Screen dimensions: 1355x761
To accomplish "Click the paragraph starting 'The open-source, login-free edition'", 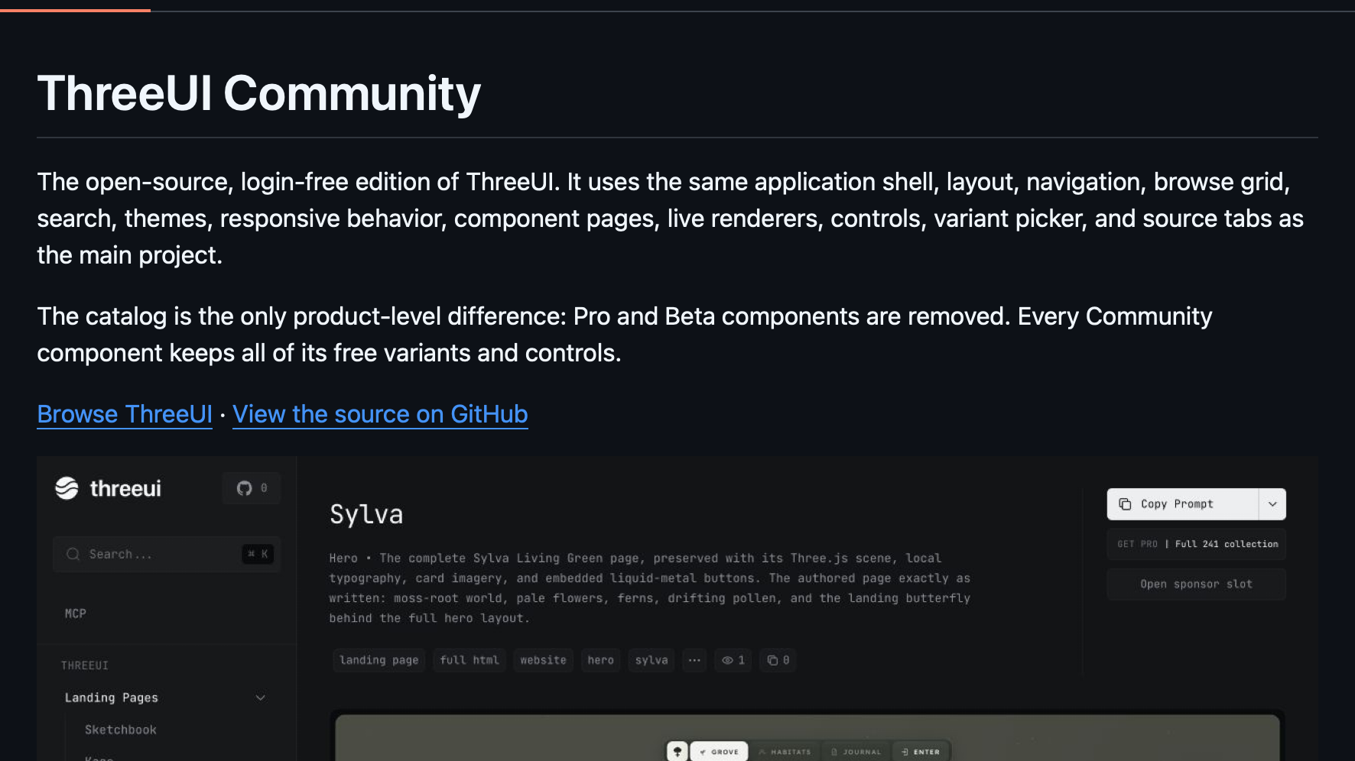I will pos(671,219).
